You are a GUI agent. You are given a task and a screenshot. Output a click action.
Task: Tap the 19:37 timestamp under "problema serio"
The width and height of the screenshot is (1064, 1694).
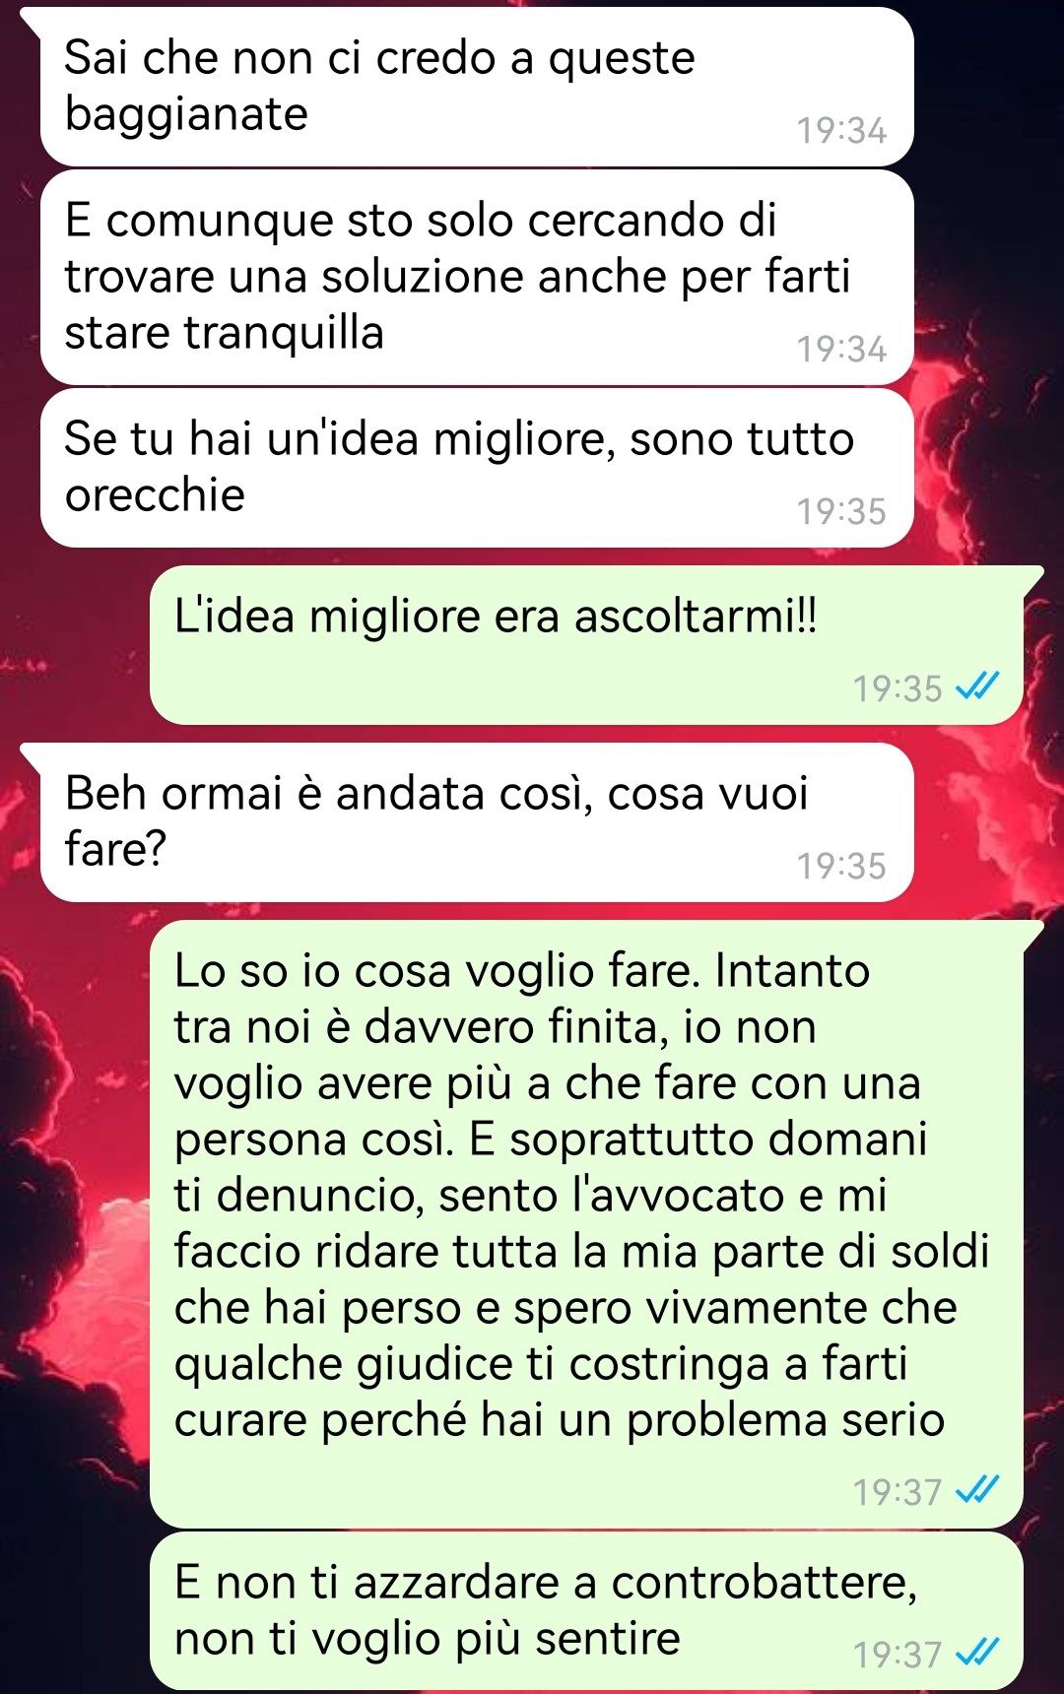coord(898,1492)
